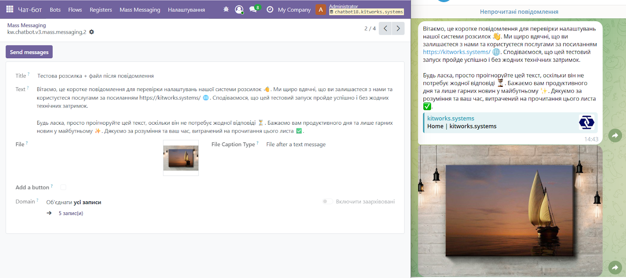Open My Company switcher
Screen dimensions: 626x278
pyautogui.click(x=294, y=10)
